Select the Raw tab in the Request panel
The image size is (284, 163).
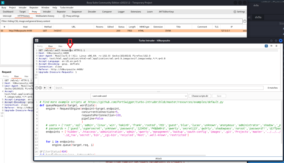[16, 77]
